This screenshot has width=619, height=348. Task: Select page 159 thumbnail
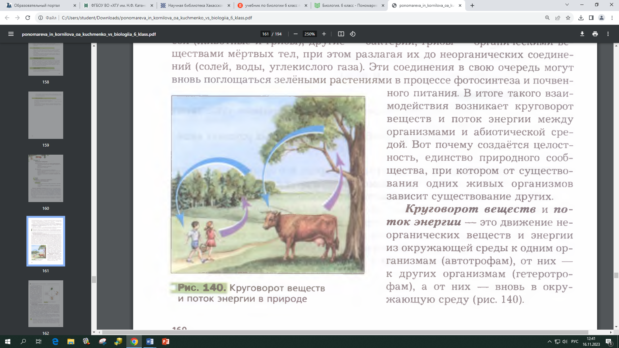[46, 115]
